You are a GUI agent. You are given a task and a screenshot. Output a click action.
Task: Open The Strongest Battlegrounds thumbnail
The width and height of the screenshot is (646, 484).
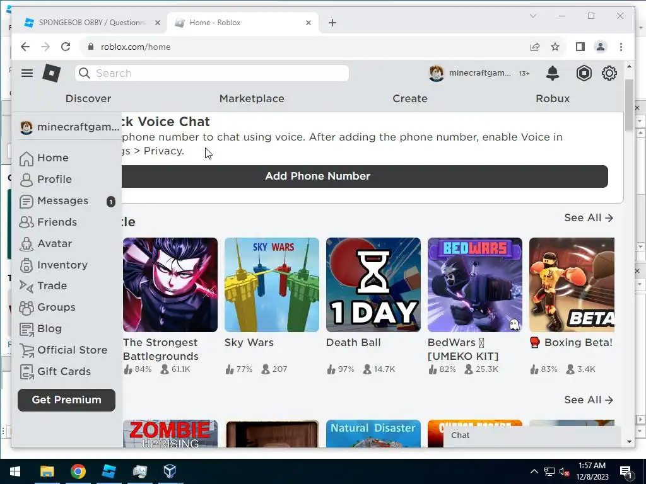coord(170,285)
